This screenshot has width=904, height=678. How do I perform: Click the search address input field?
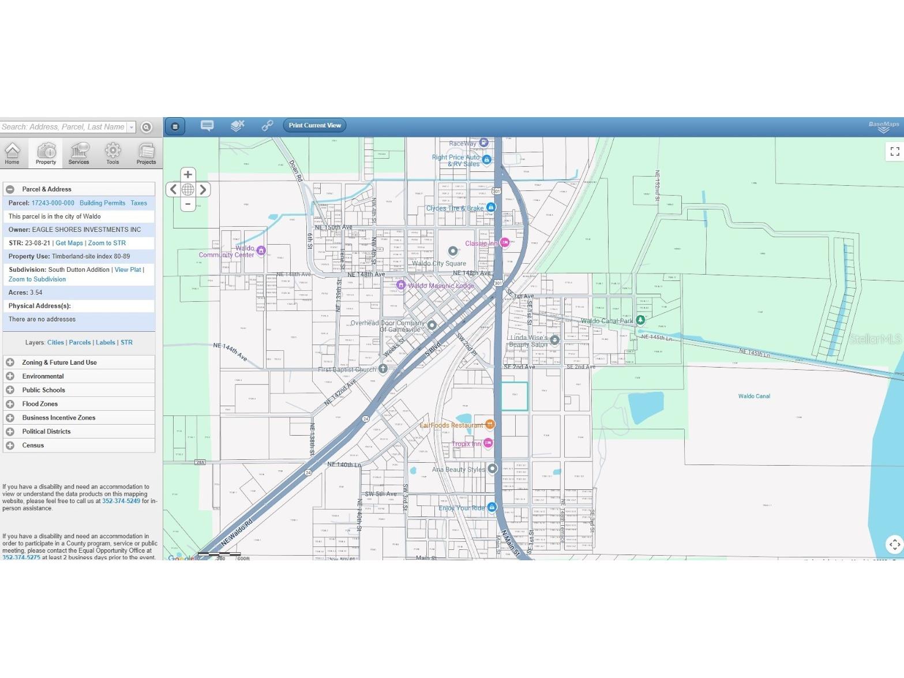click(x=62, y=127)
